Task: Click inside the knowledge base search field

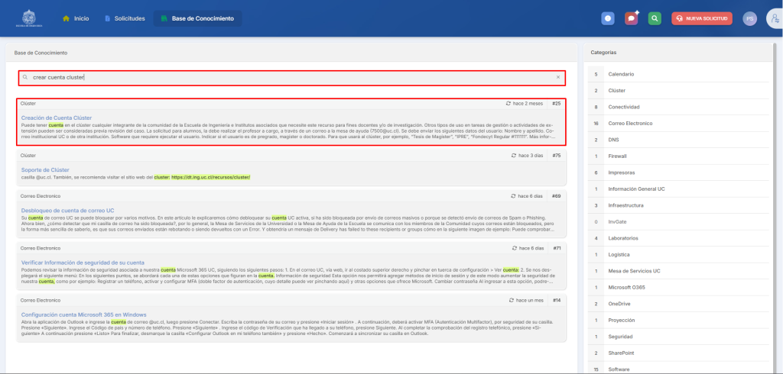Action: 291,77
